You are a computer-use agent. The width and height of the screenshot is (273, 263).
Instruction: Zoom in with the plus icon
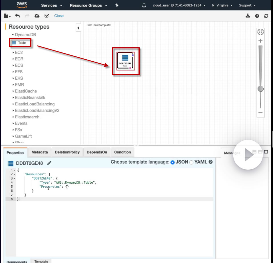[x=260, y=41]
